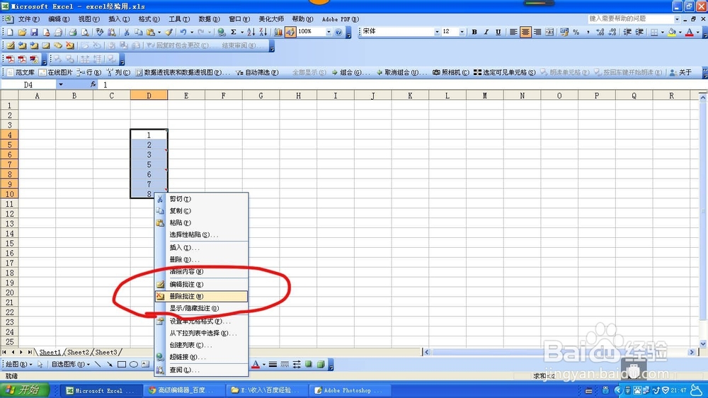Open the Draw dropdown menu
The image size is (708, 398).
[x=18, y=364]
